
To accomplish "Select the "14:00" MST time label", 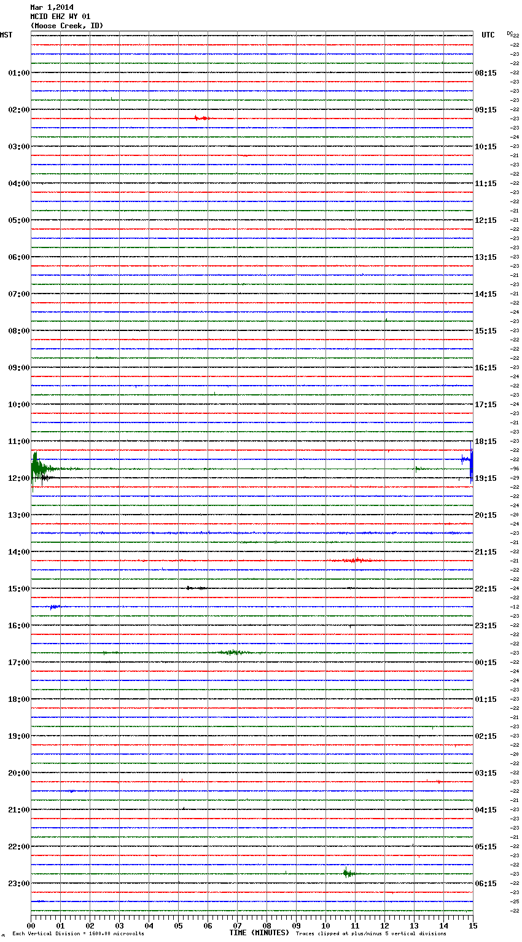I will click(19, 552).
